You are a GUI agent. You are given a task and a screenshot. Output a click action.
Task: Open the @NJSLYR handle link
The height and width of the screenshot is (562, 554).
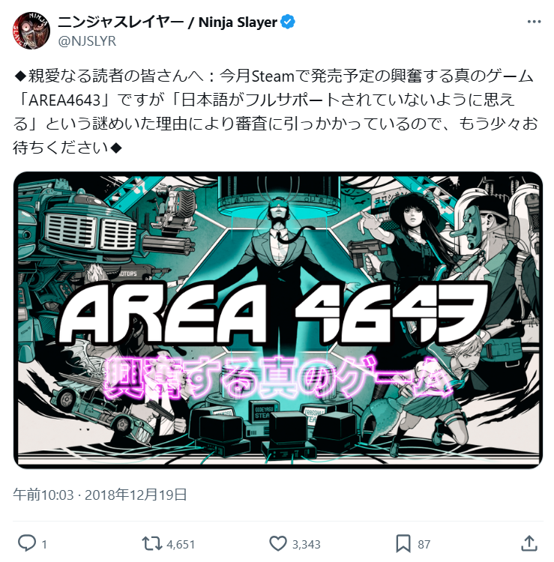pos(87,41)
